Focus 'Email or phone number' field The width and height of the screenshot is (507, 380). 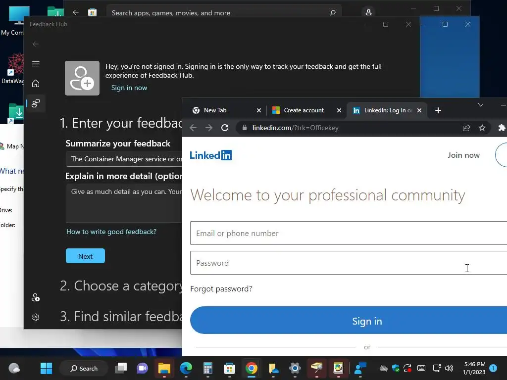[x=349, y=233]
